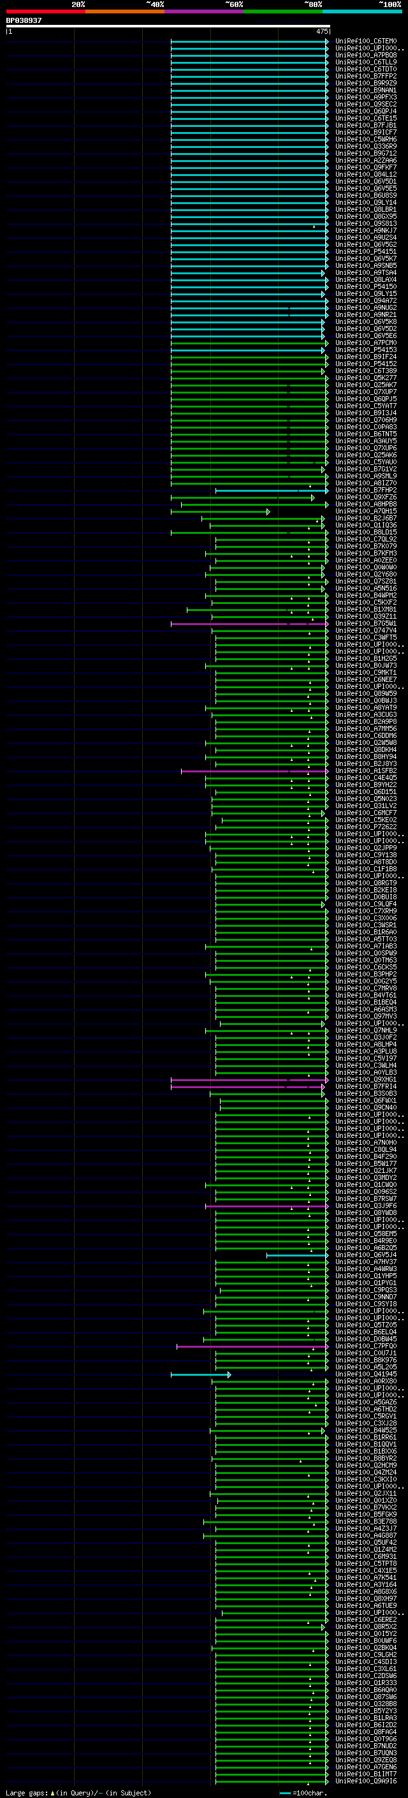Click the cyan 100char scale bar legend

[x=284, y=1793]
